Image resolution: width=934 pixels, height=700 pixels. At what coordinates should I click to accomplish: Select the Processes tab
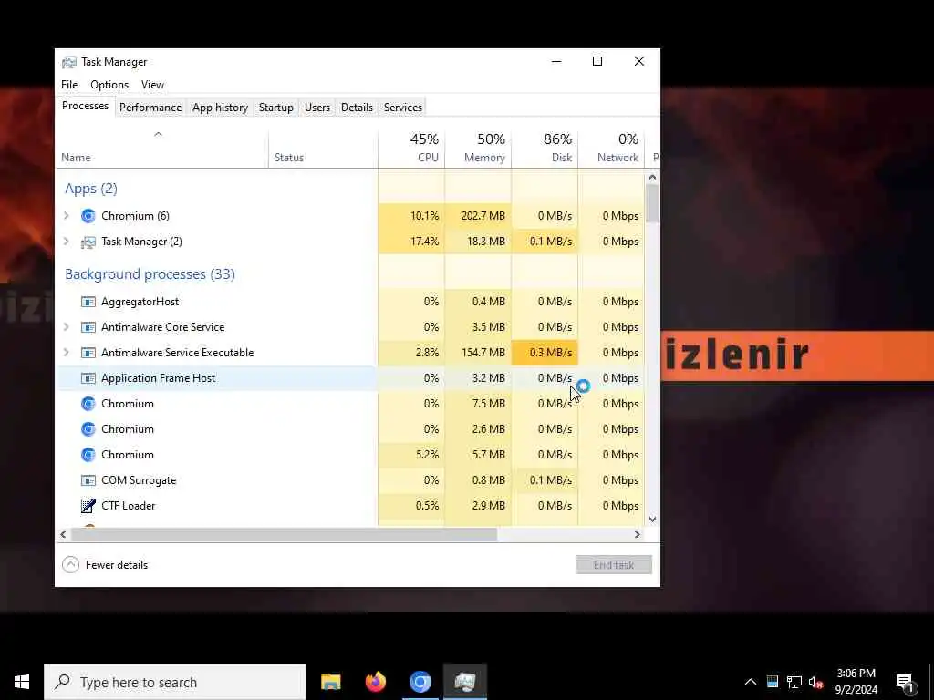[x=85, y=106]
